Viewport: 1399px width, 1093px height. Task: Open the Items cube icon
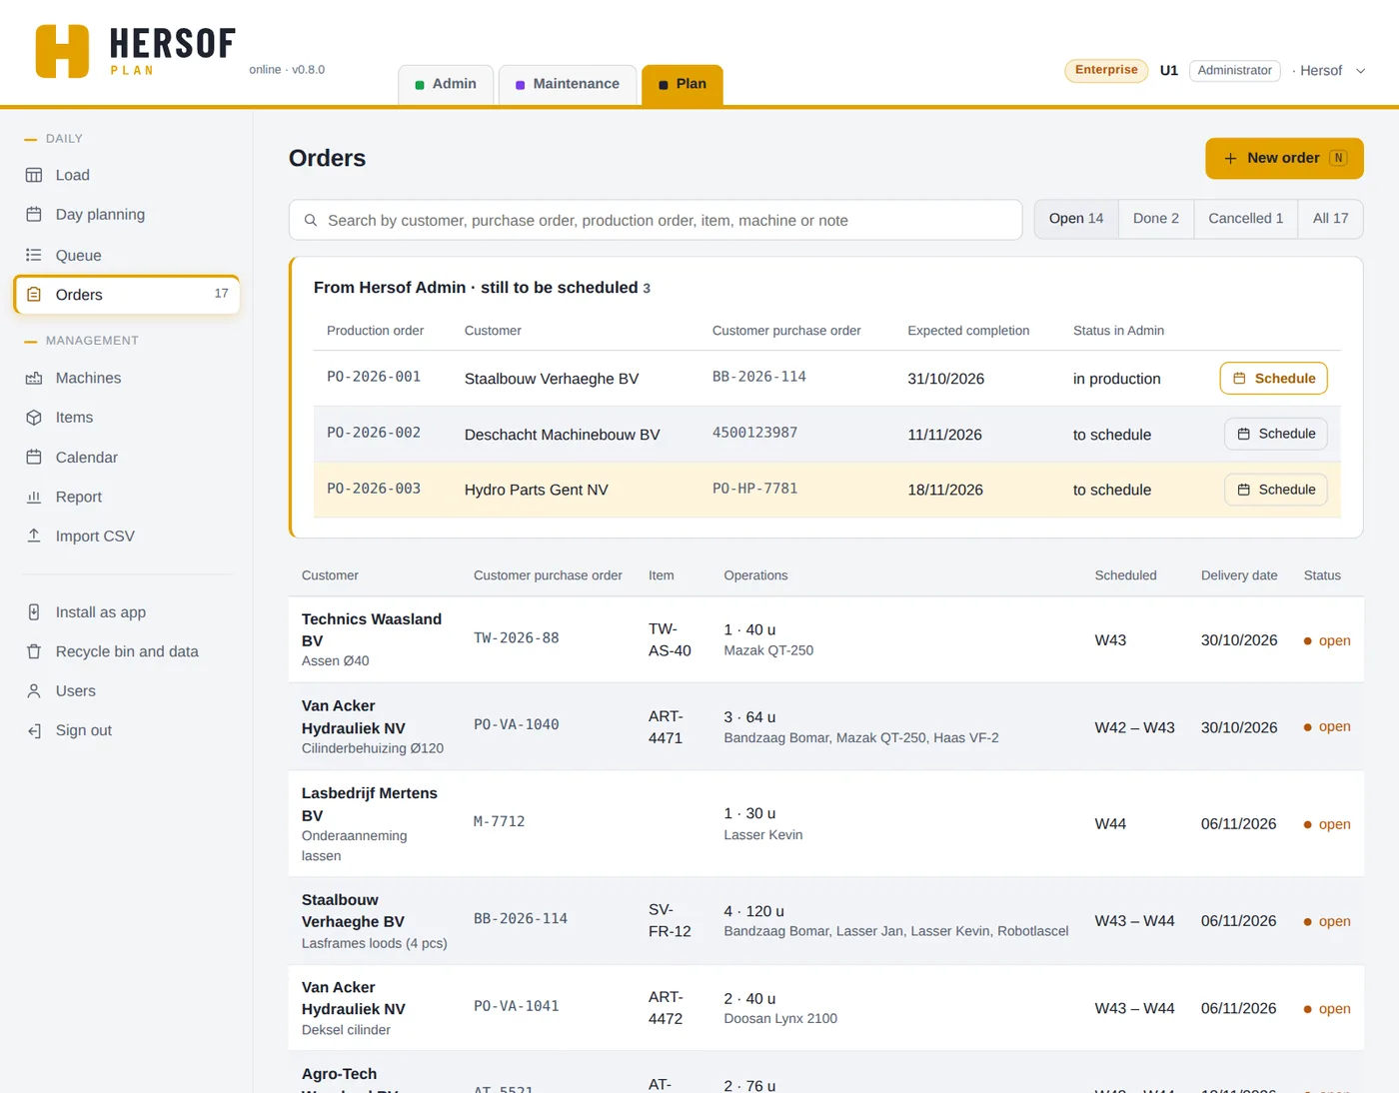point(34,418)
